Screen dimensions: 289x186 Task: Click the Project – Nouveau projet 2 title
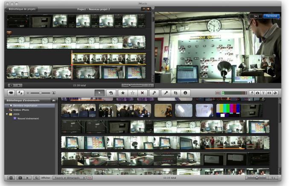(93, 9)
